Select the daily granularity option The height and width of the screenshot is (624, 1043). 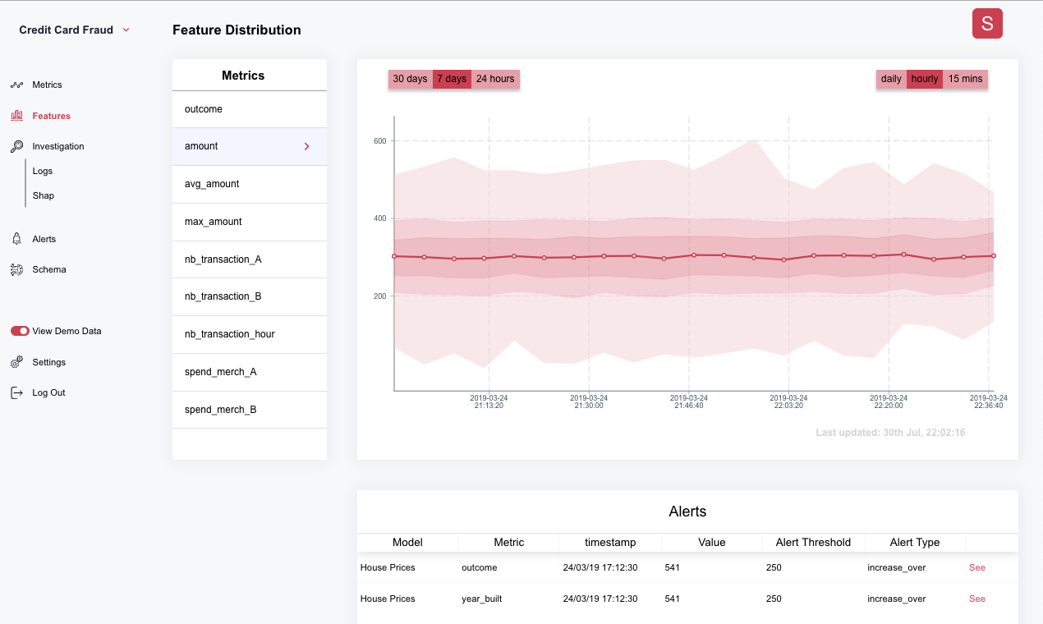(892, 79)
